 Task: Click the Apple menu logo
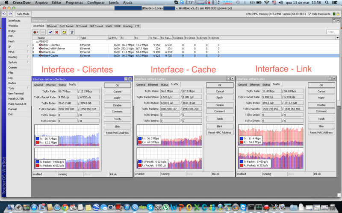coord(6,3)
